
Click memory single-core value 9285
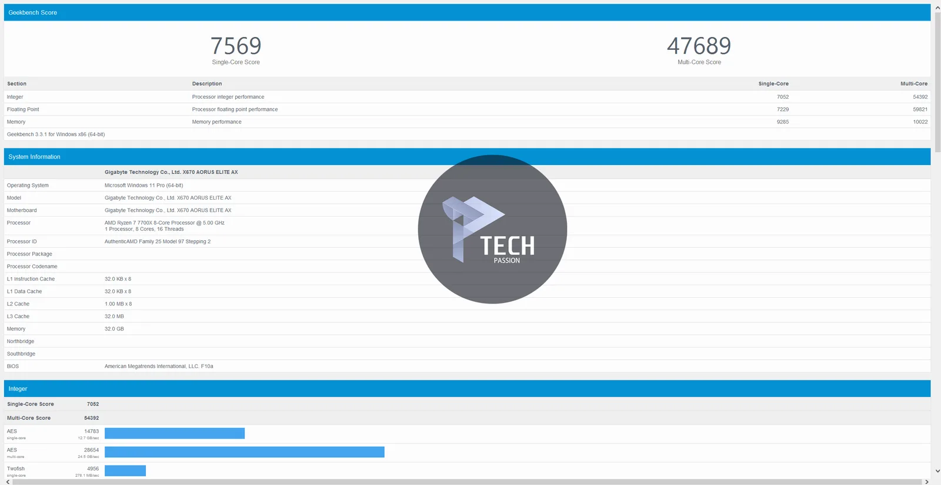click(x=783, y=122)
